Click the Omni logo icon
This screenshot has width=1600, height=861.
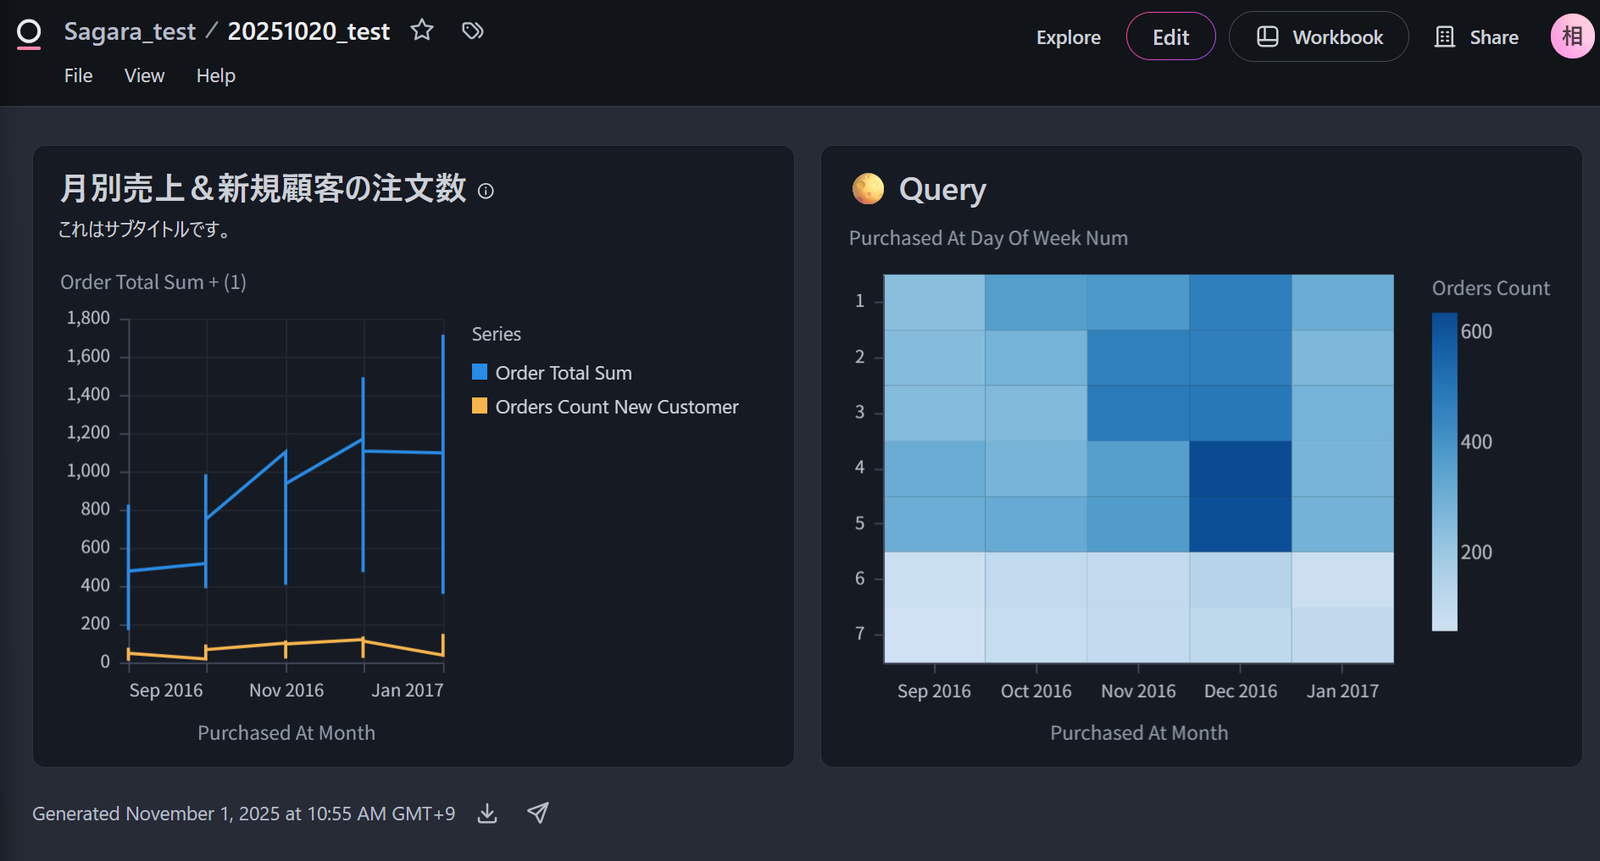coord(29,34)
